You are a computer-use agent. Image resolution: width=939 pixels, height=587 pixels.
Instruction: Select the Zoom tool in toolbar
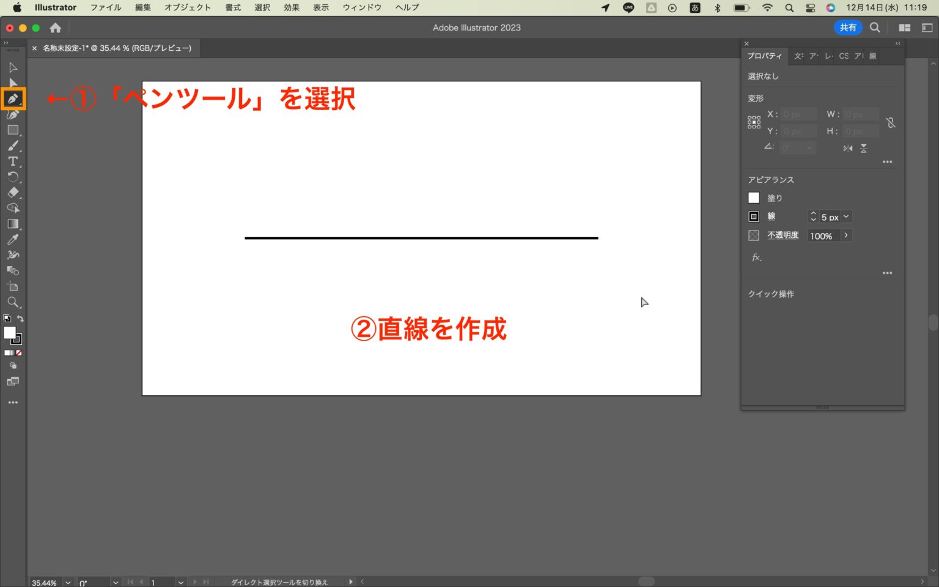13,302
